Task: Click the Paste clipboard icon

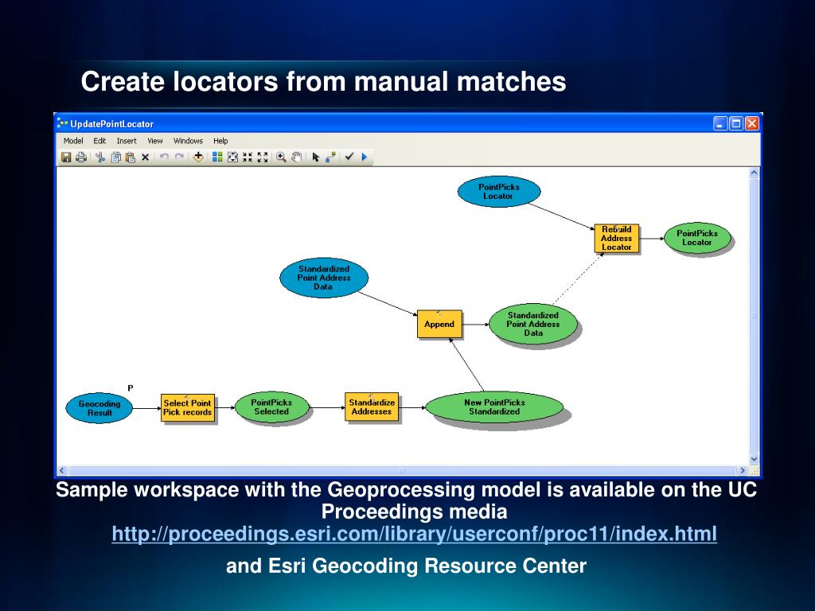Action: [x=131, y=157]
